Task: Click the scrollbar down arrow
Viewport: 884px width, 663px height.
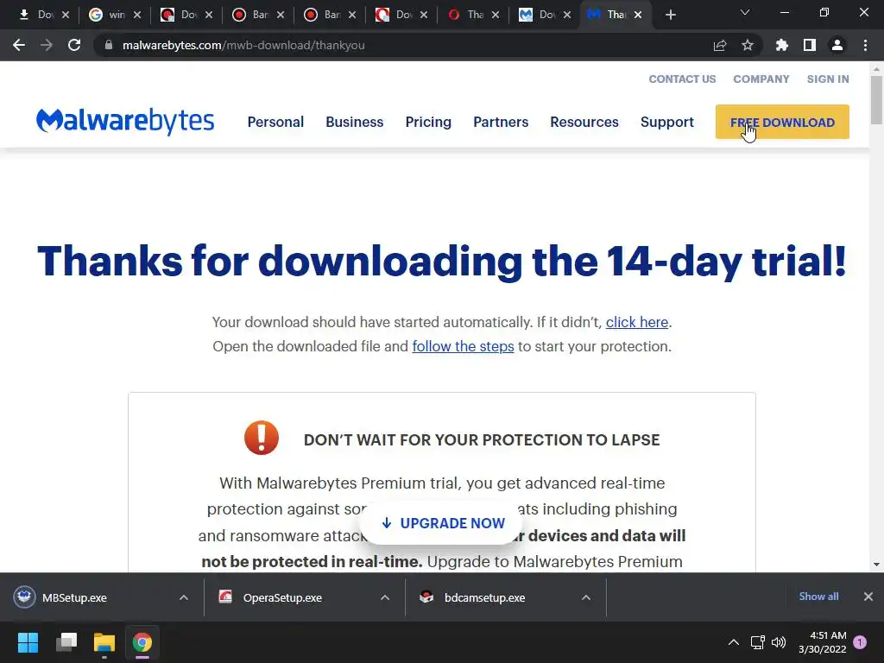Action: point(876,565)
